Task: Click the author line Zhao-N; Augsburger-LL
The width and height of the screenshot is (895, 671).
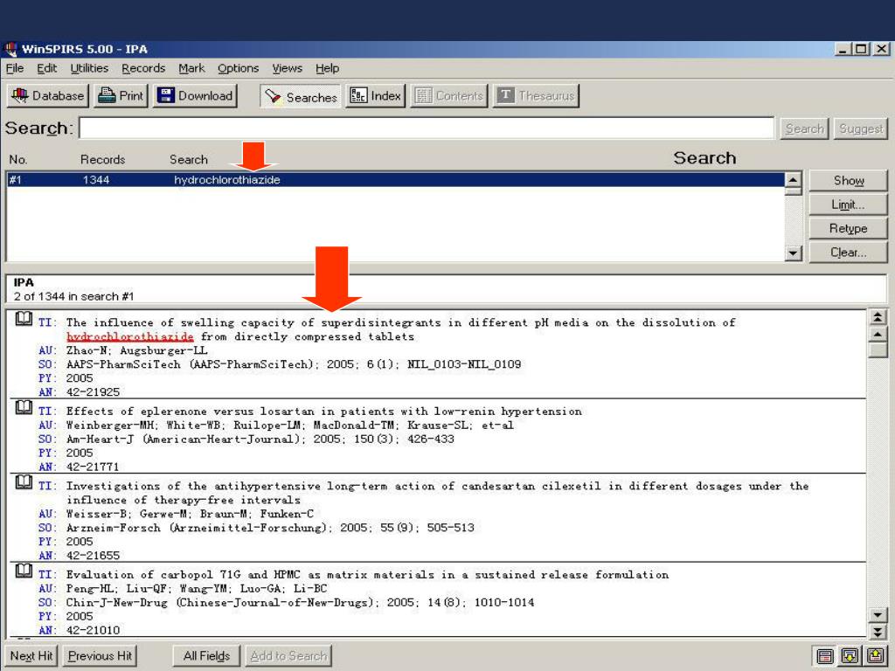Action: (137, 350)
